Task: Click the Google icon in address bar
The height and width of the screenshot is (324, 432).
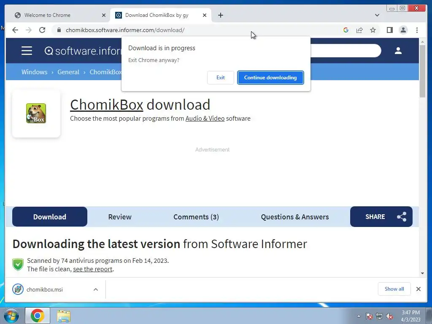Action: pos(346,30)
